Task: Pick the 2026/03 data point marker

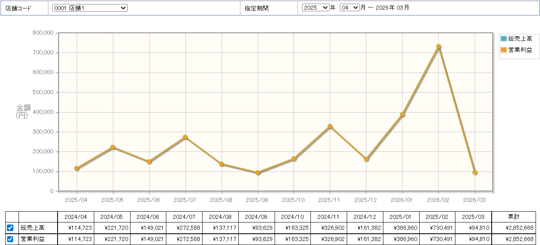Action: (x=475, y=173)
